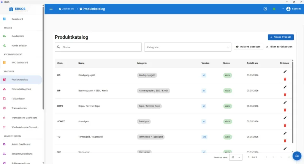Click the sidebar vertical scrollbar

pos(43,58)
